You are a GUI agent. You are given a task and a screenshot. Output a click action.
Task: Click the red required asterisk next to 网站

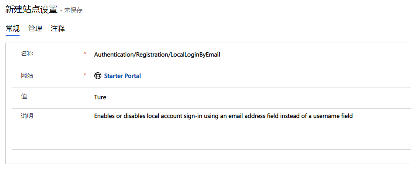coord(85,75)
